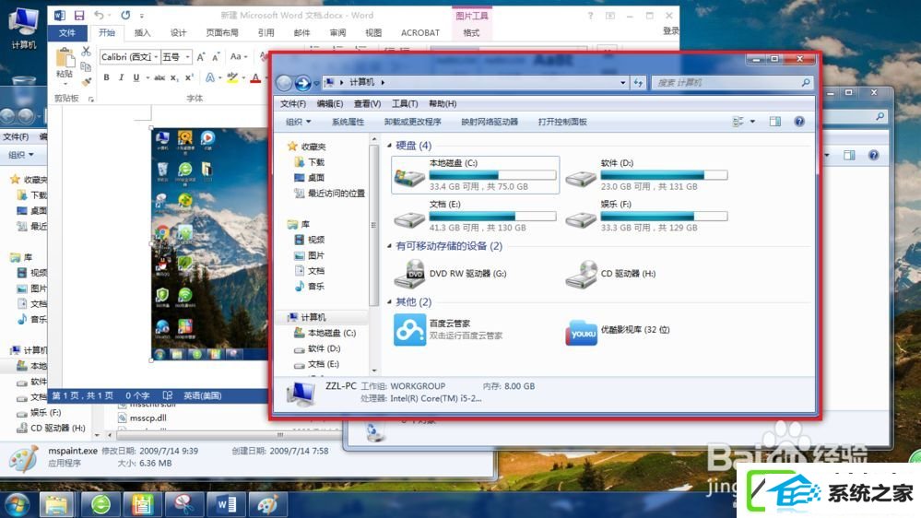This screenshot has height=518, width=921.
Task: Toggle underline formatting in Word ribbon
Action: pos(136,77)
